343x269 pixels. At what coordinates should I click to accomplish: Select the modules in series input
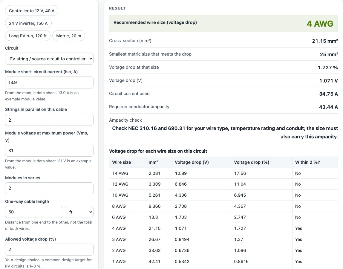coord(49,188)
